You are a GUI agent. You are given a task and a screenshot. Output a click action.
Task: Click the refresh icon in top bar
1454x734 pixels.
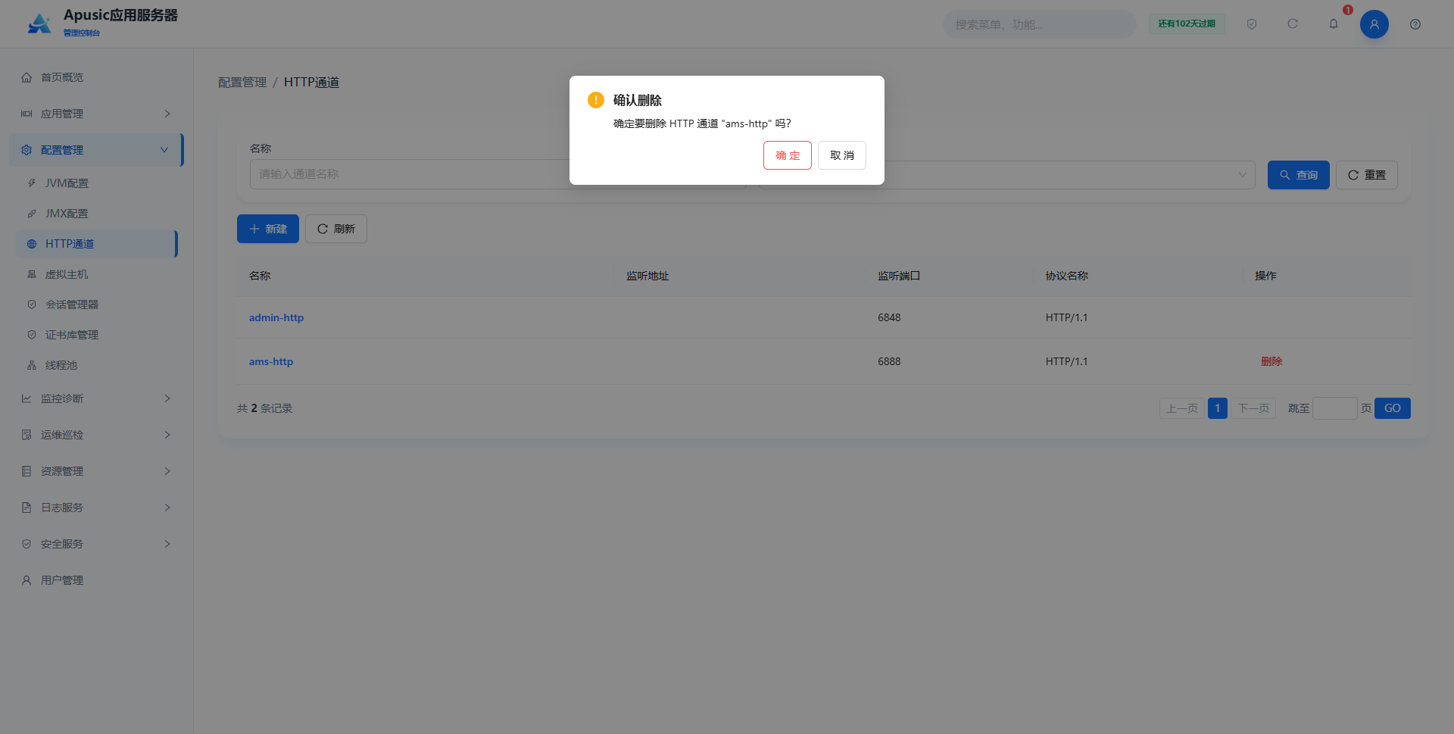[1293, 24]
